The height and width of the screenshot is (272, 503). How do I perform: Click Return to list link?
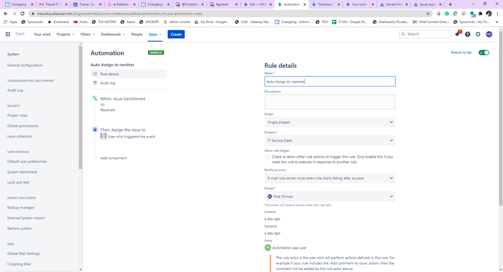pyautogui.click(x=461, y=53)
